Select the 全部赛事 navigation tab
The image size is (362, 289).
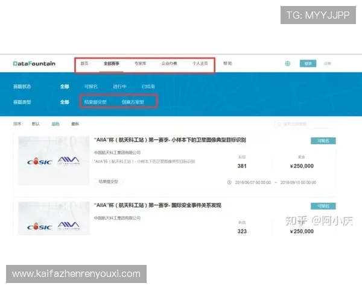coord(111,63)
